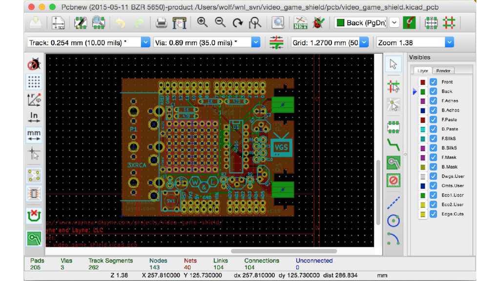Print the board

[x=161, y=23]
